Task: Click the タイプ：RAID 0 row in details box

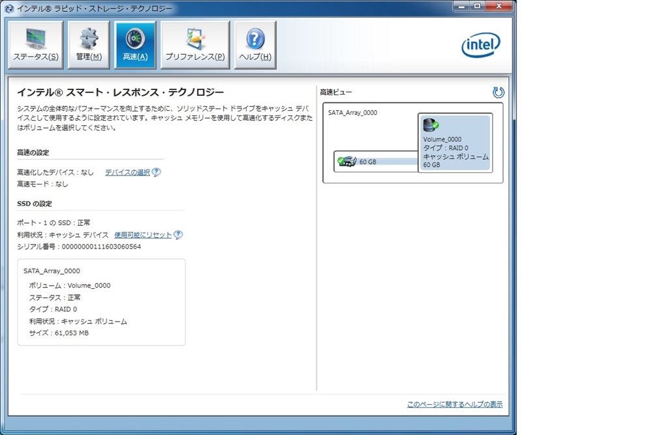Action: (x=53, y=309)
